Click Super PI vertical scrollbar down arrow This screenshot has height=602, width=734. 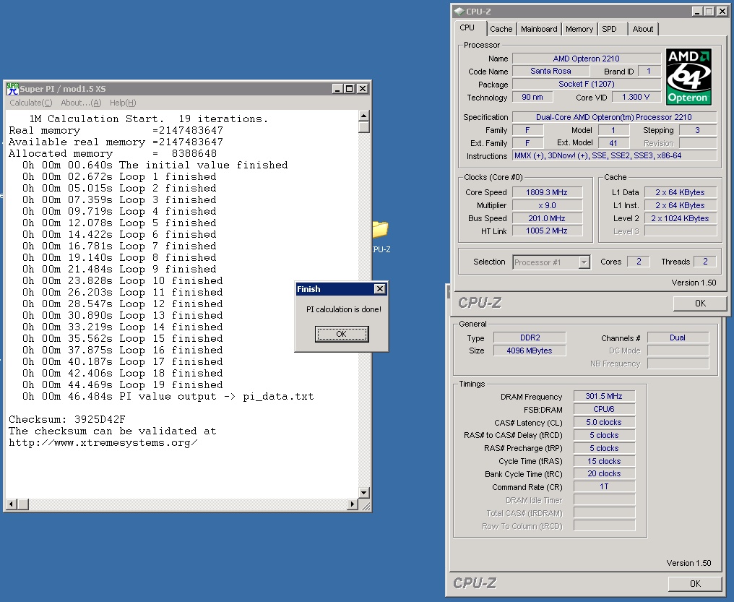(363, 492)
